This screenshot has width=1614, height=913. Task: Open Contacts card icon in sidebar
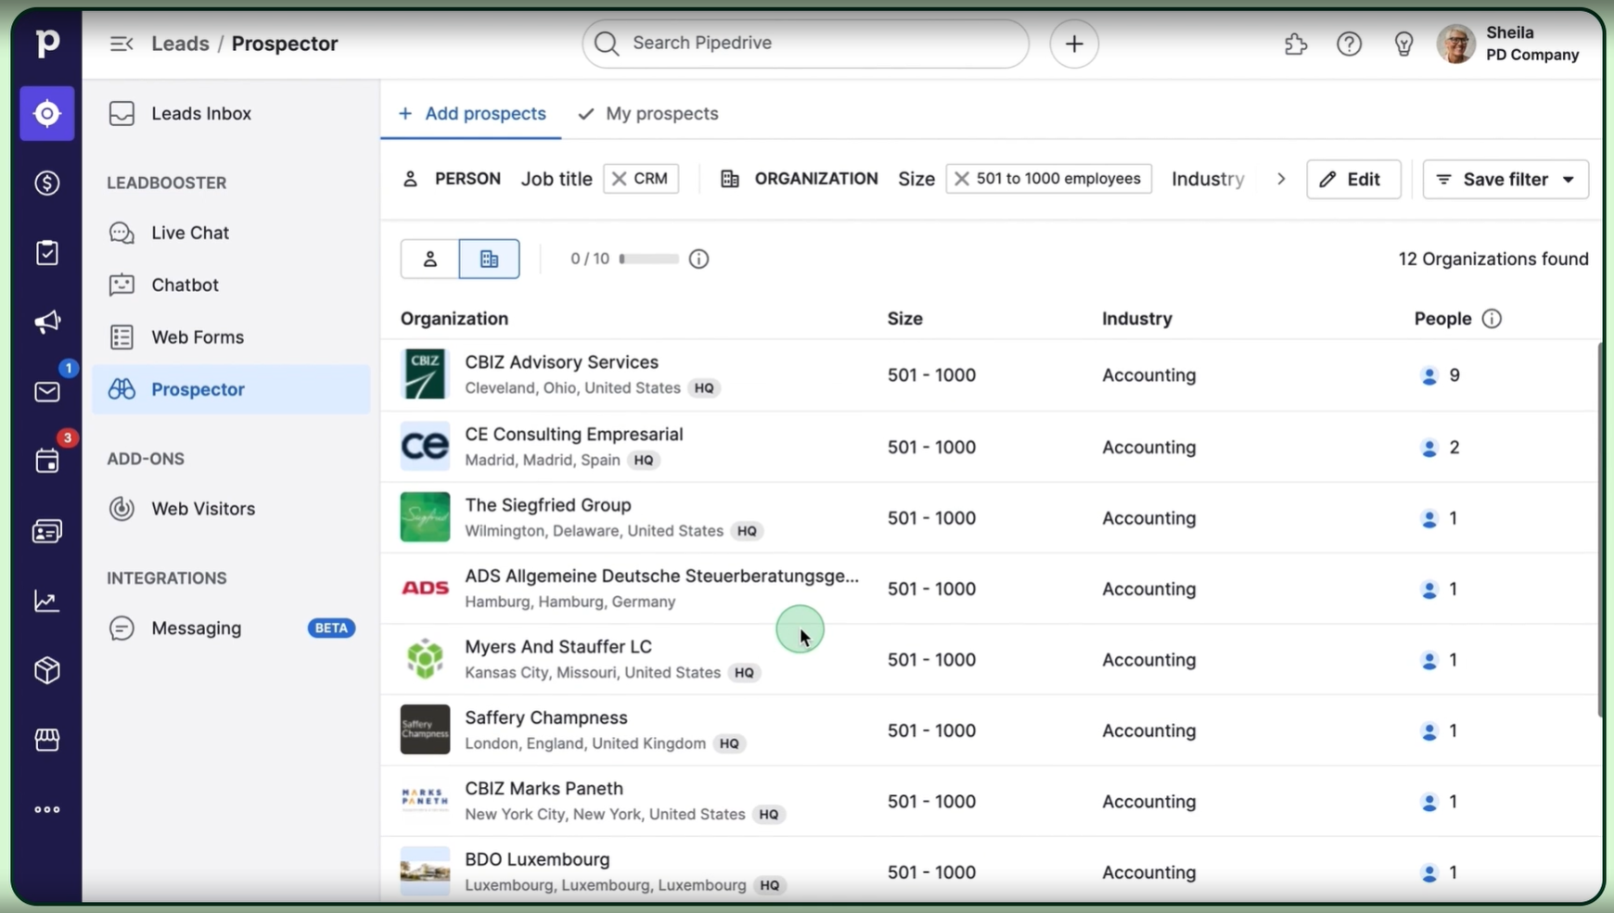click(47, 531)
